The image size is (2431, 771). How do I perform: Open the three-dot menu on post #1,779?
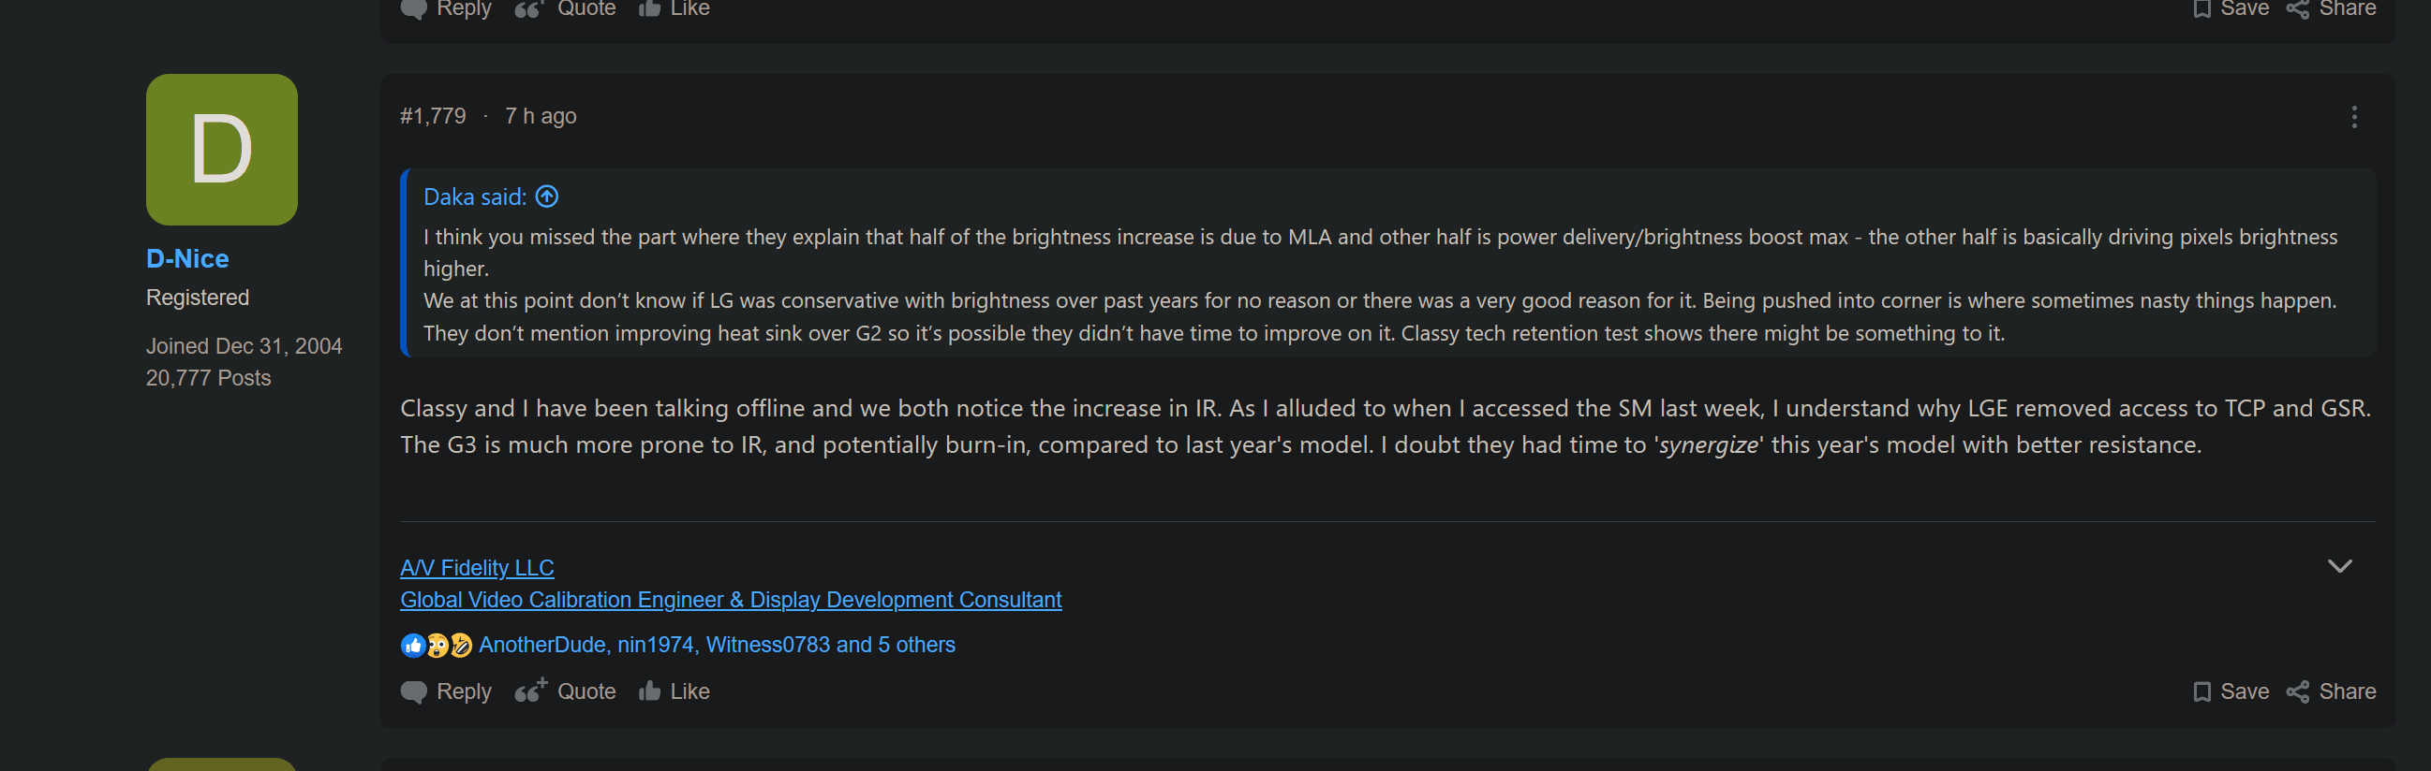click(2353, 117)
